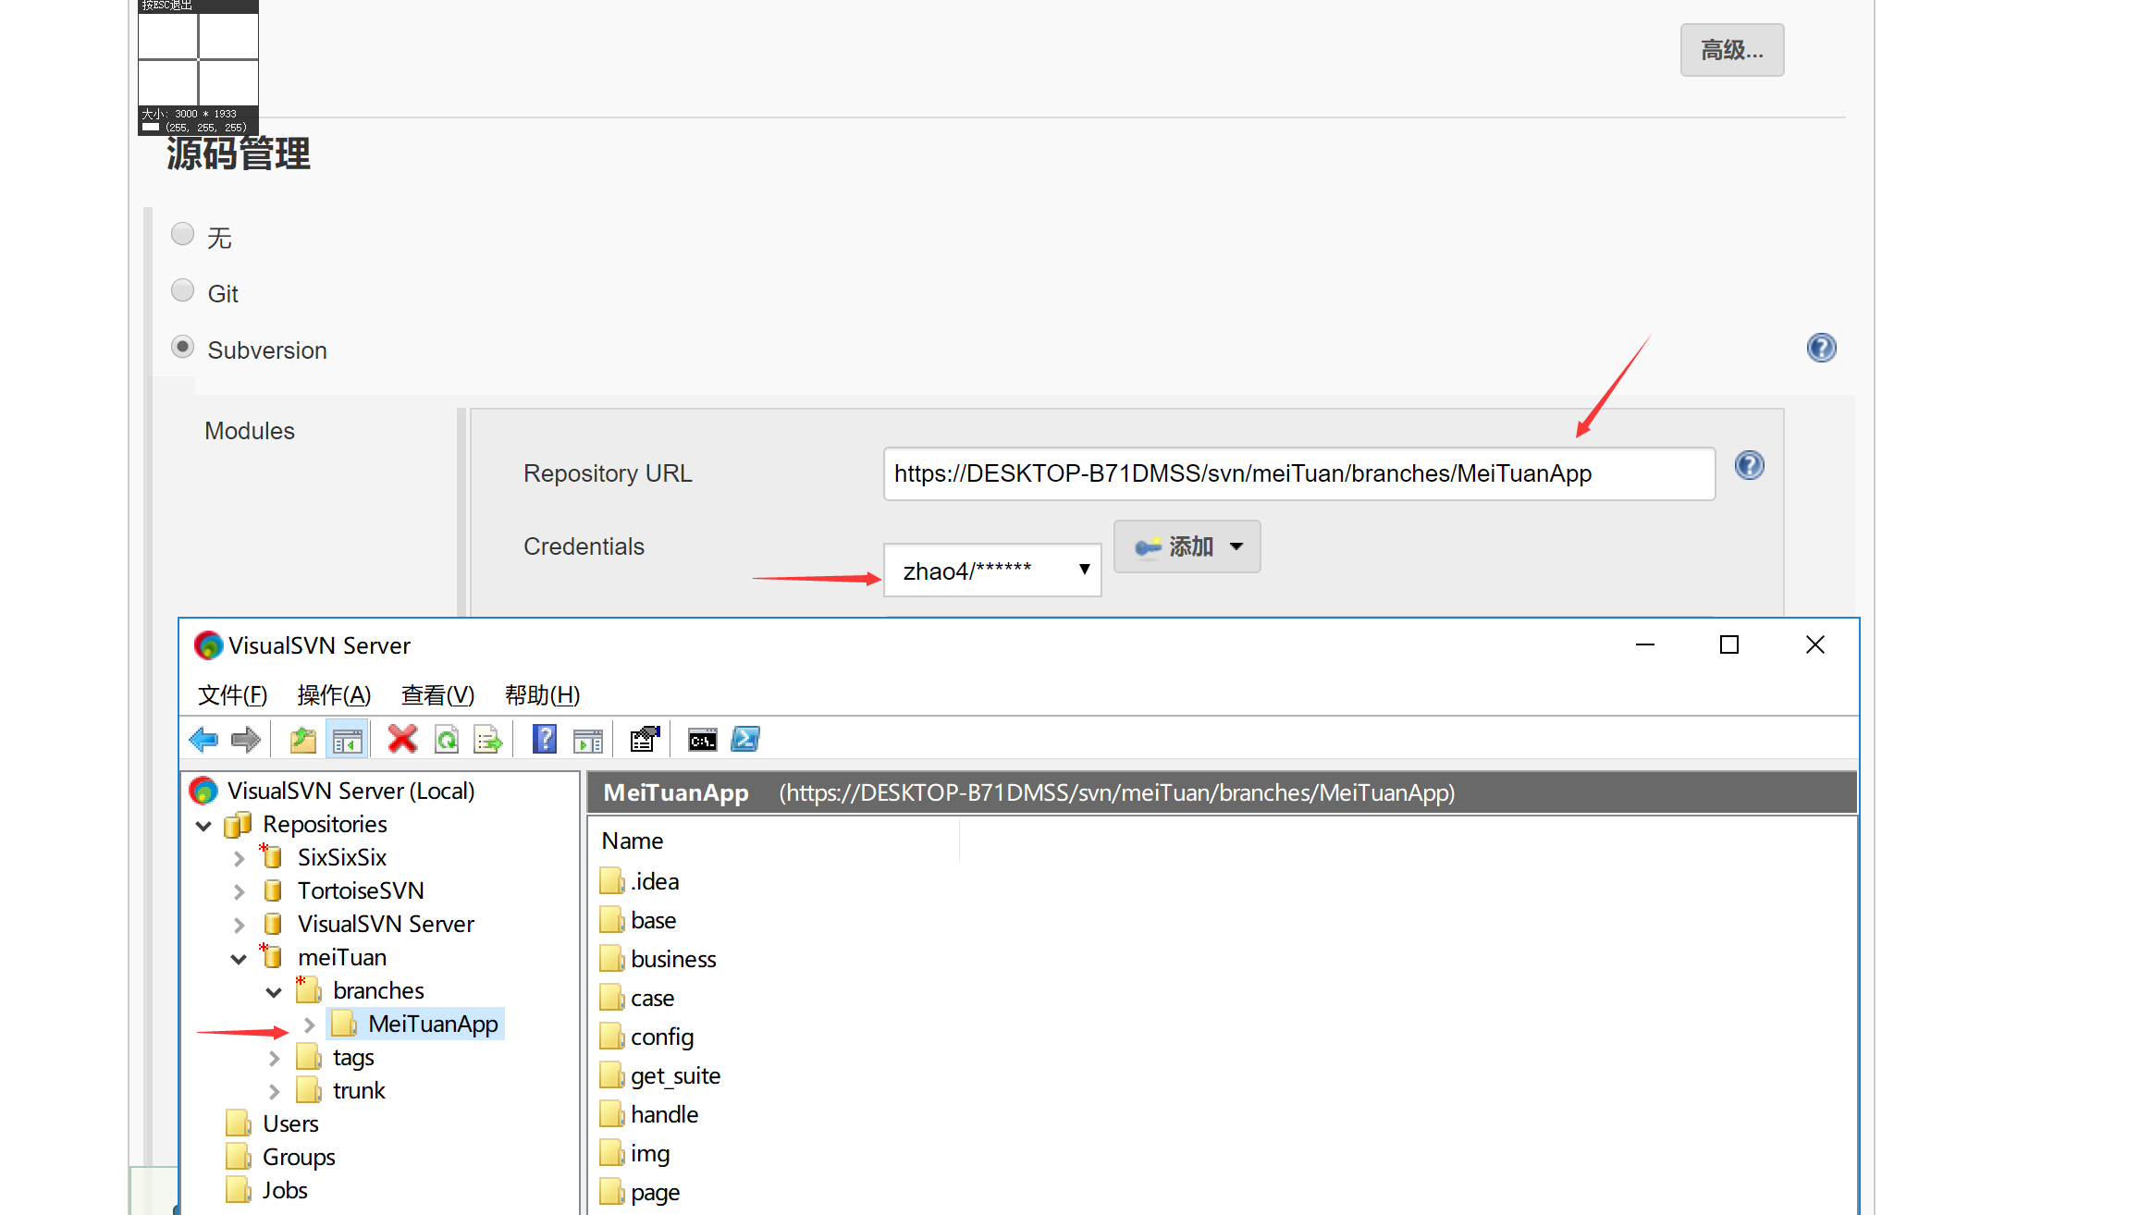The image size is (2140, 1215).
Task: Select the Subversion radio button
Action: pyautogui.click(x=182, y=347)
